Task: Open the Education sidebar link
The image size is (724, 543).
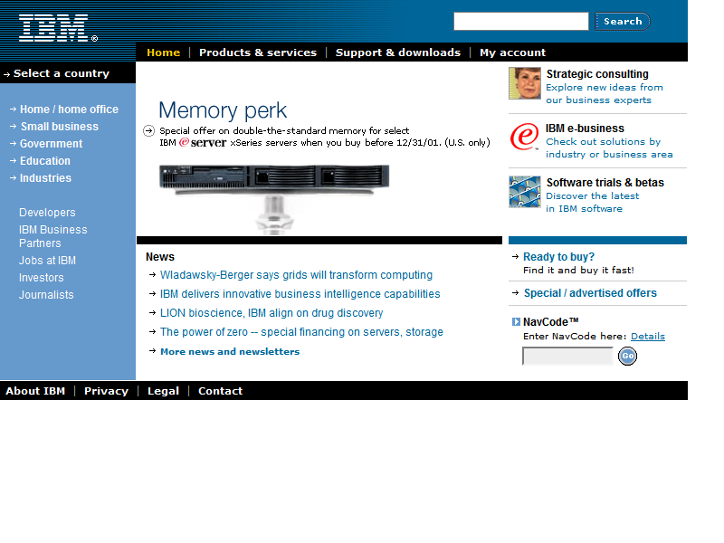Action: coord(45,161)
